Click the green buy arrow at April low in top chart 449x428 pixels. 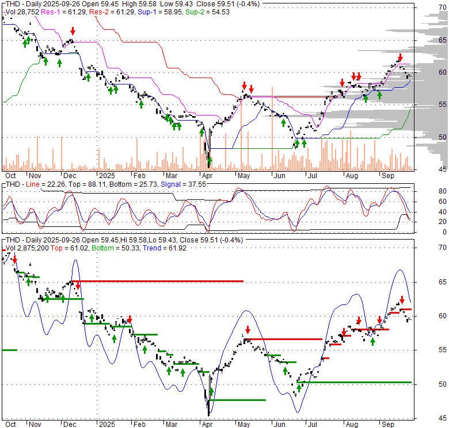210,160
